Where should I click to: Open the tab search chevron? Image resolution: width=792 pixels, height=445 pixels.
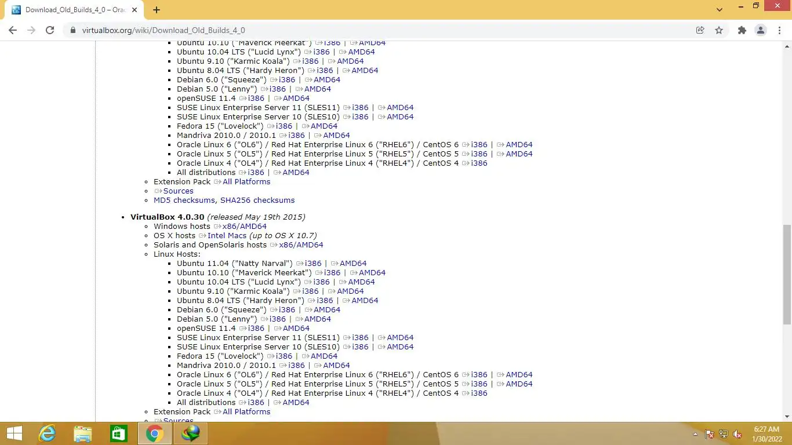[x=720, y=10]
